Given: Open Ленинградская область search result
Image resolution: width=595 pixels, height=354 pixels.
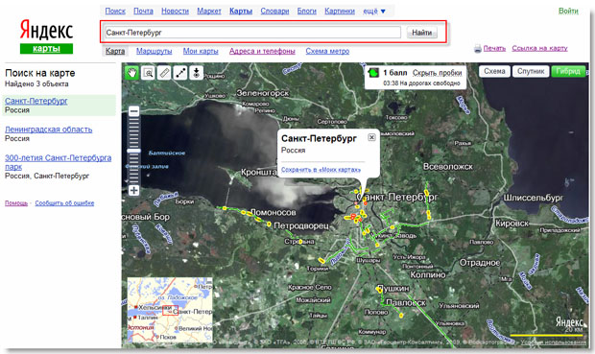Looking at the screenshot, I should coord(49,130).
